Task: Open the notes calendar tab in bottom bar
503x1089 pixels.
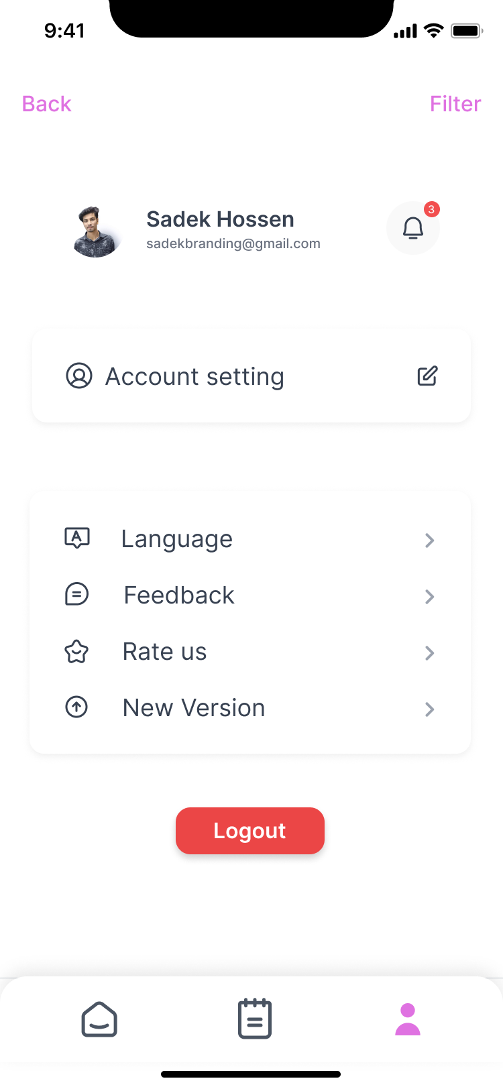Action: coord(255,1019)
